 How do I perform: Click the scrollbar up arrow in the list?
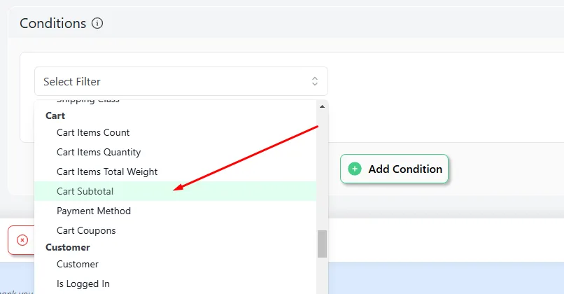(x=322, y=106)
